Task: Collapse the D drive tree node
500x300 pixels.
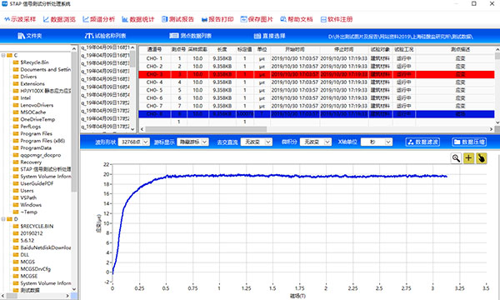Action: (3, 219)
